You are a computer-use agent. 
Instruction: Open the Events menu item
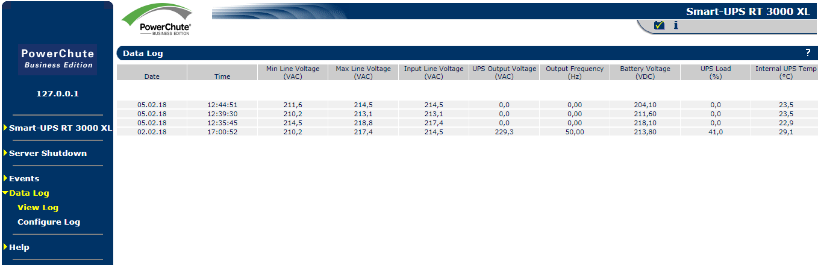click(24, 178)
